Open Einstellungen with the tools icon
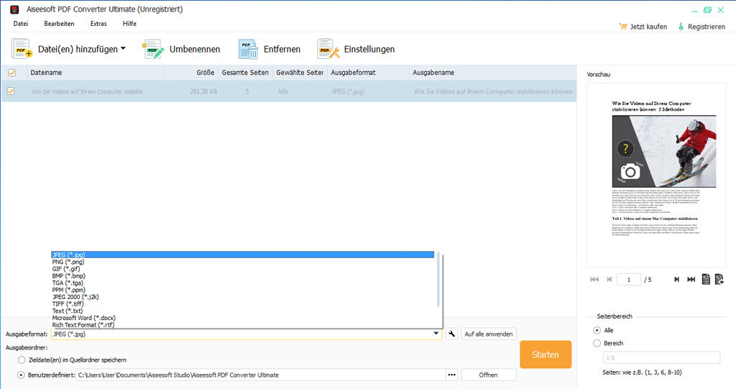The image size is (736, 389). (328, 49)
